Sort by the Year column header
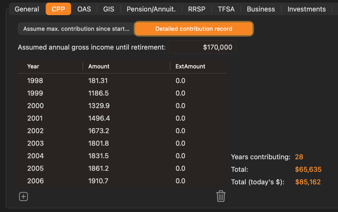The height and width of the screenshot is (212, 338). [x=33, y=66]
